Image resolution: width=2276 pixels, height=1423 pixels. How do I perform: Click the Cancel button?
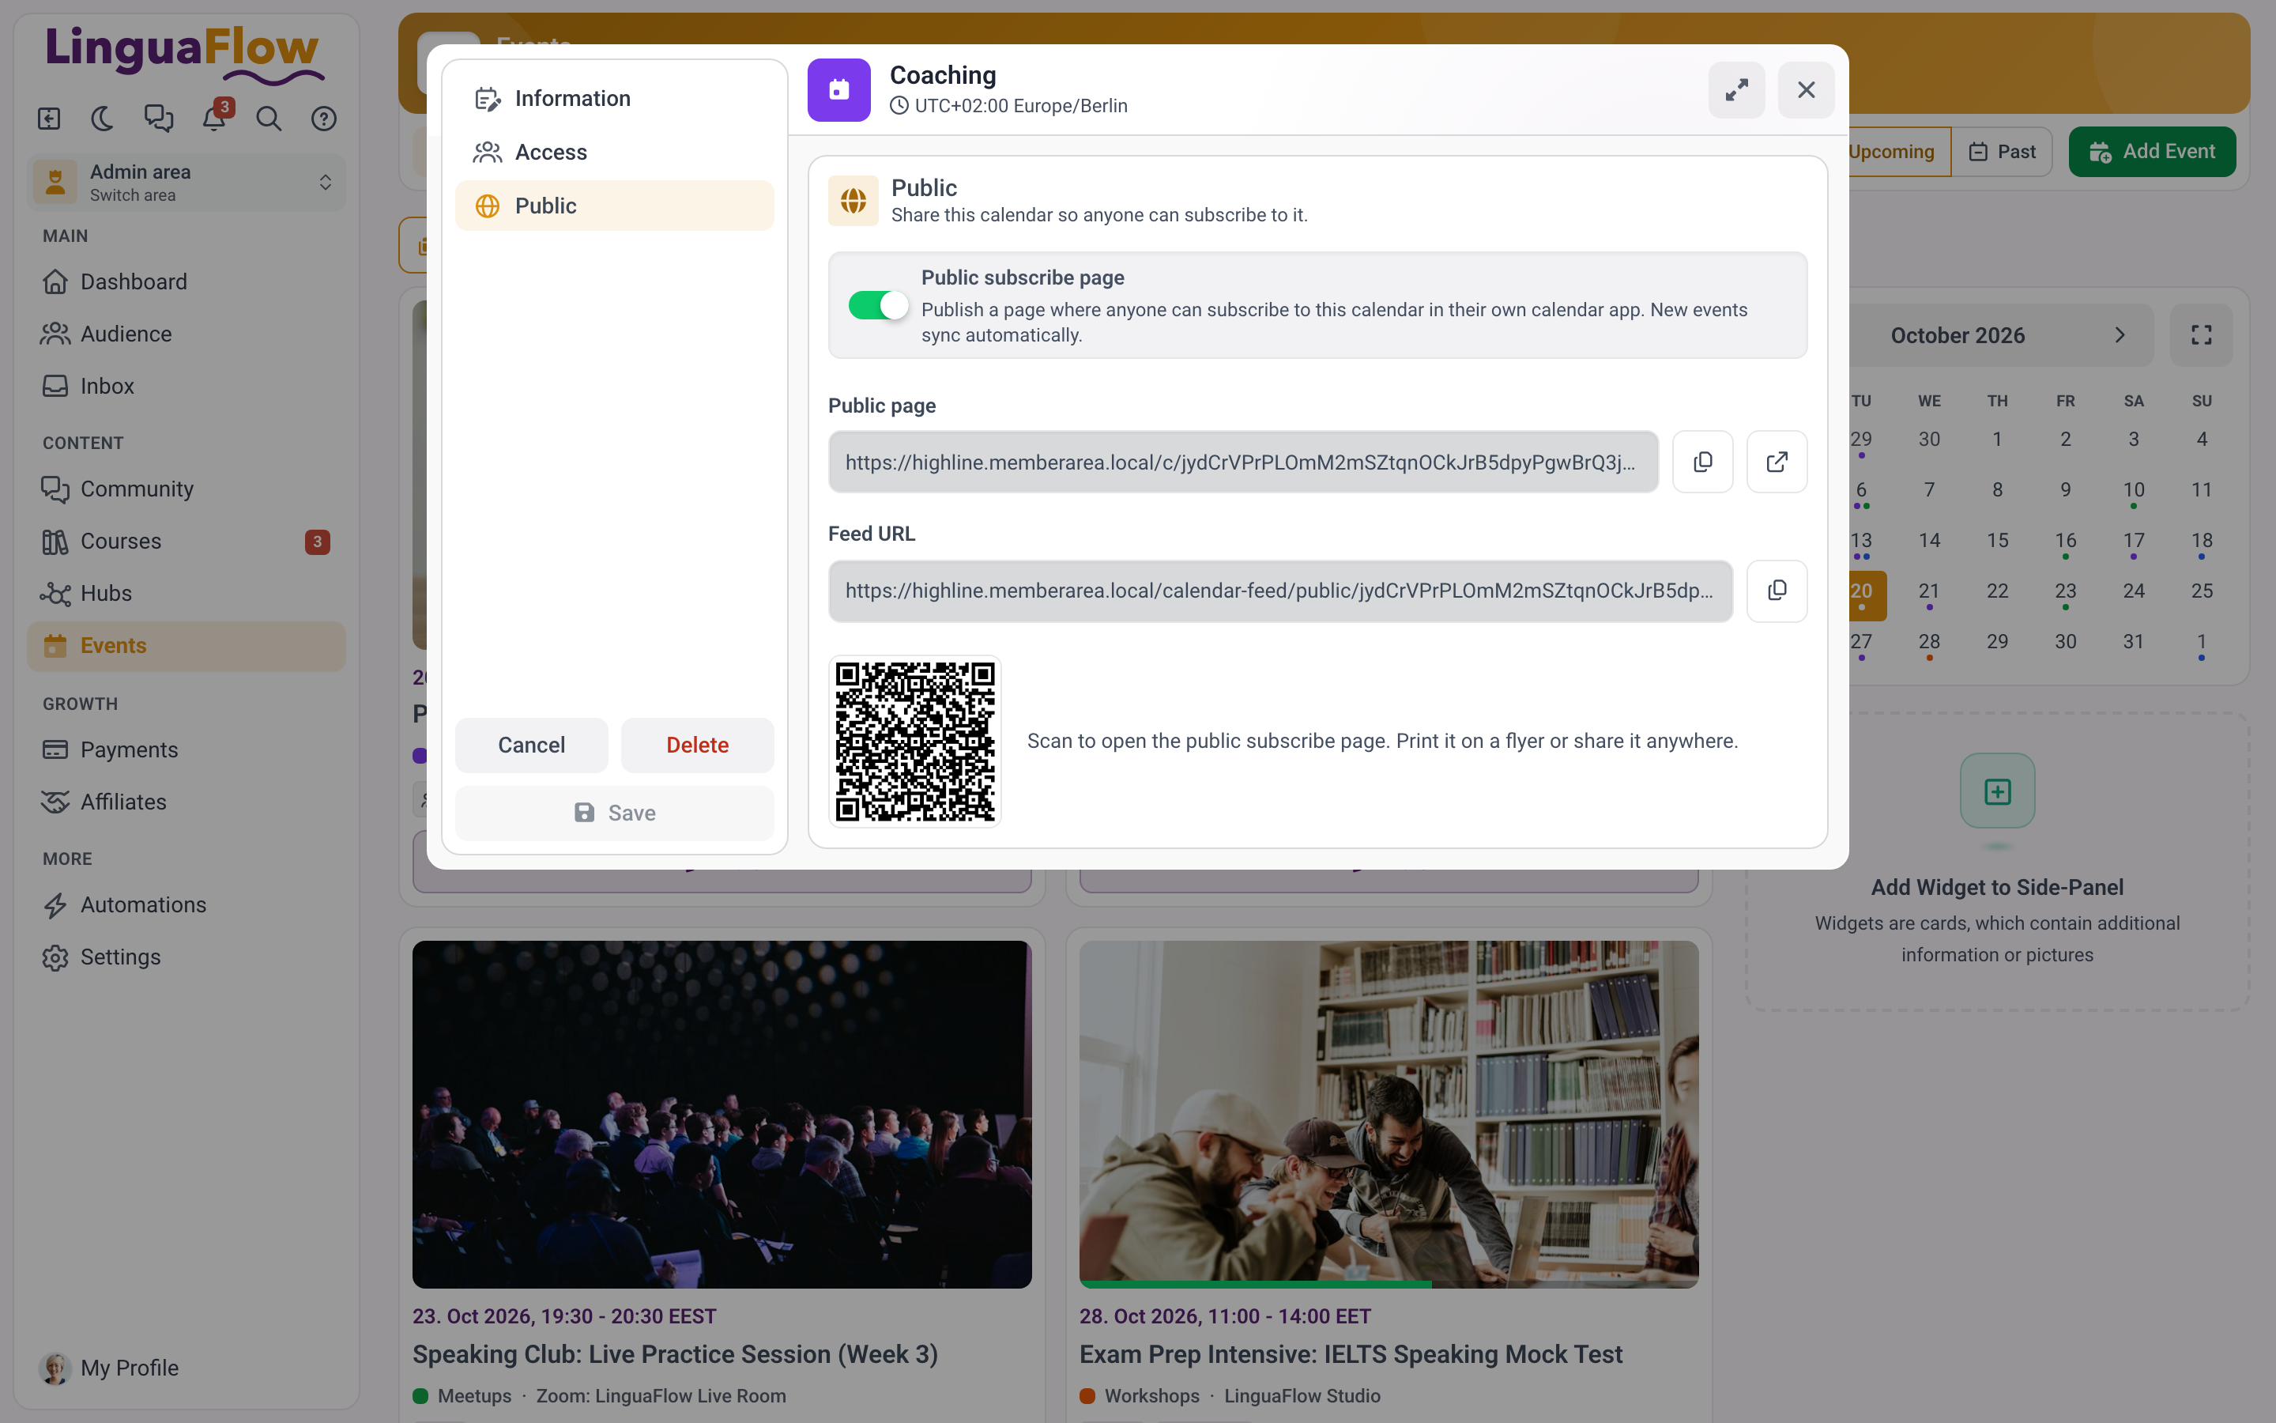click(x=531, y=745)
